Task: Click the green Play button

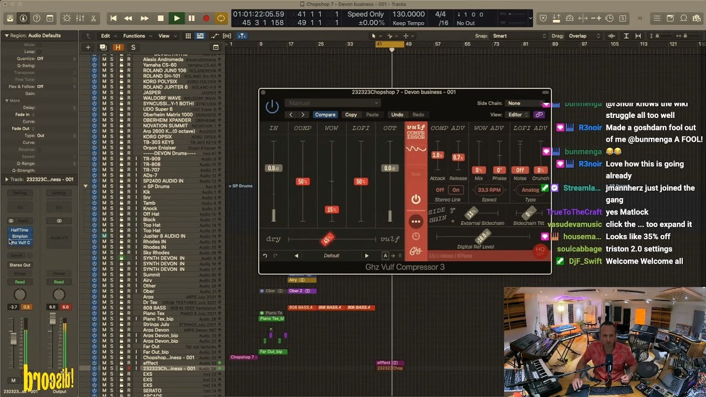Action: (x=176, y=18)
